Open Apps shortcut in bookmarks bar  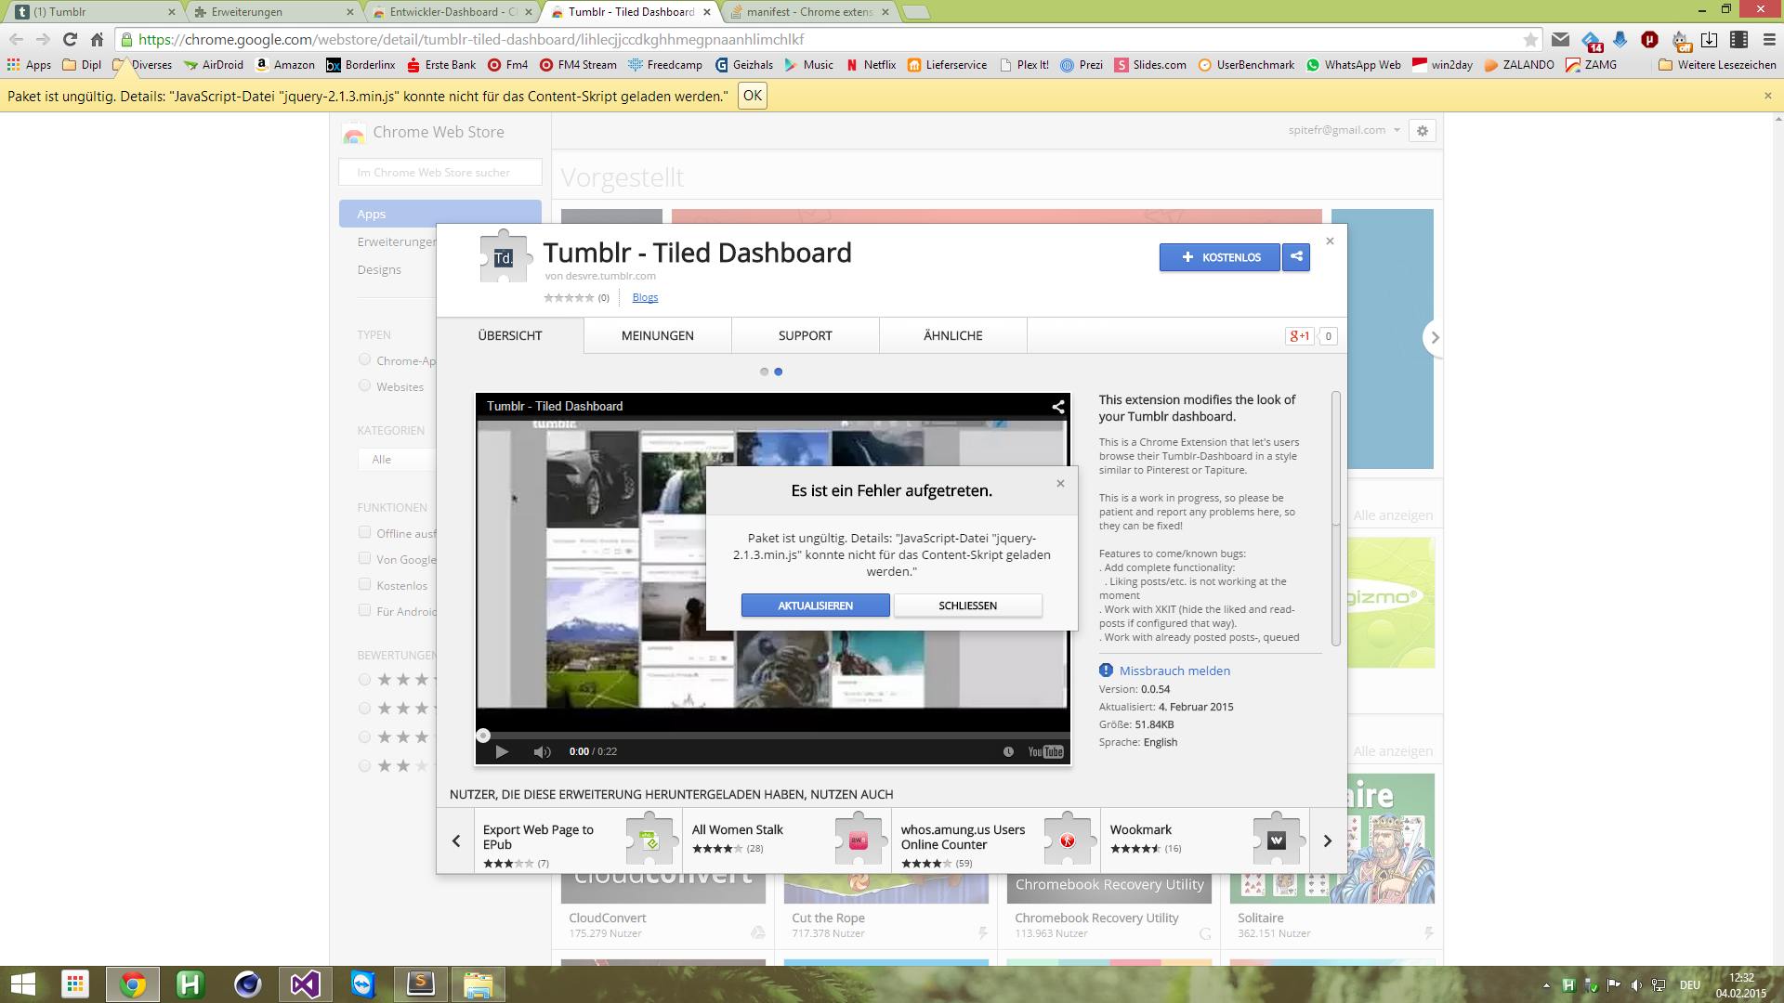coord(29,65)
